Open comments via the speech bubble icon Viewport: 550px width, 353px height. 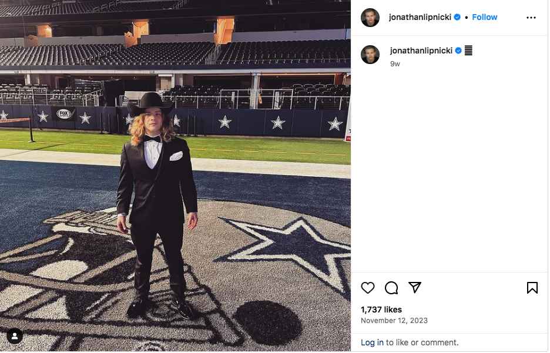pos(391,288)
